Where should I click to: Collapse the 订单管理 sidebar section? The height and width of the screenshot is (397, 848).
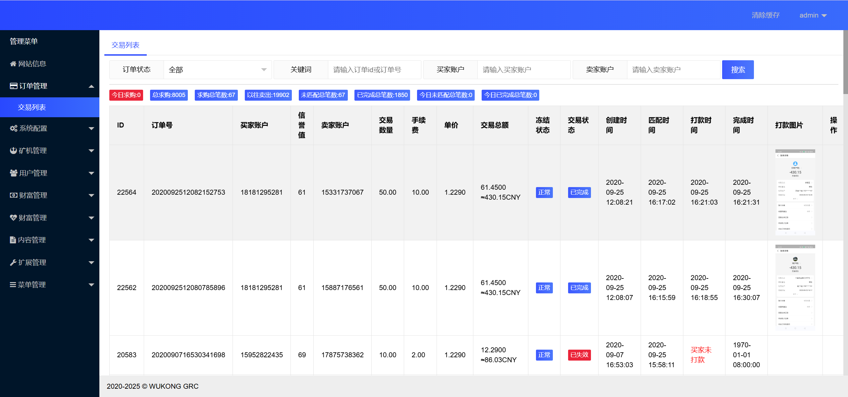click(x=92, y=86)
